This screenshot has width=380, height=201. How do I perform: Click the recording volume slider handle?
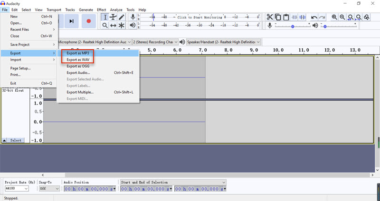pos(293,26)
